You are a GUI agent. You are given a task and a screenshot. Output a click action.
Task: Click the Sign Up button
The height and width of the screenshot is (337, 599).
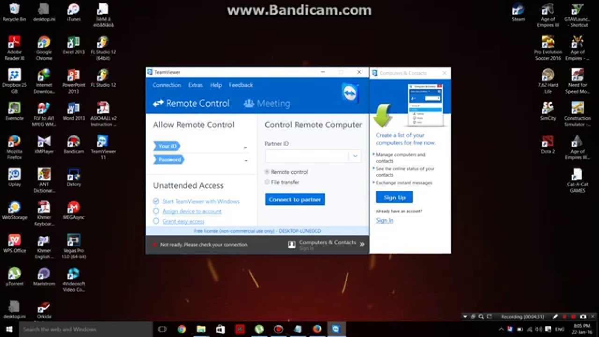(x=394, y=197)
